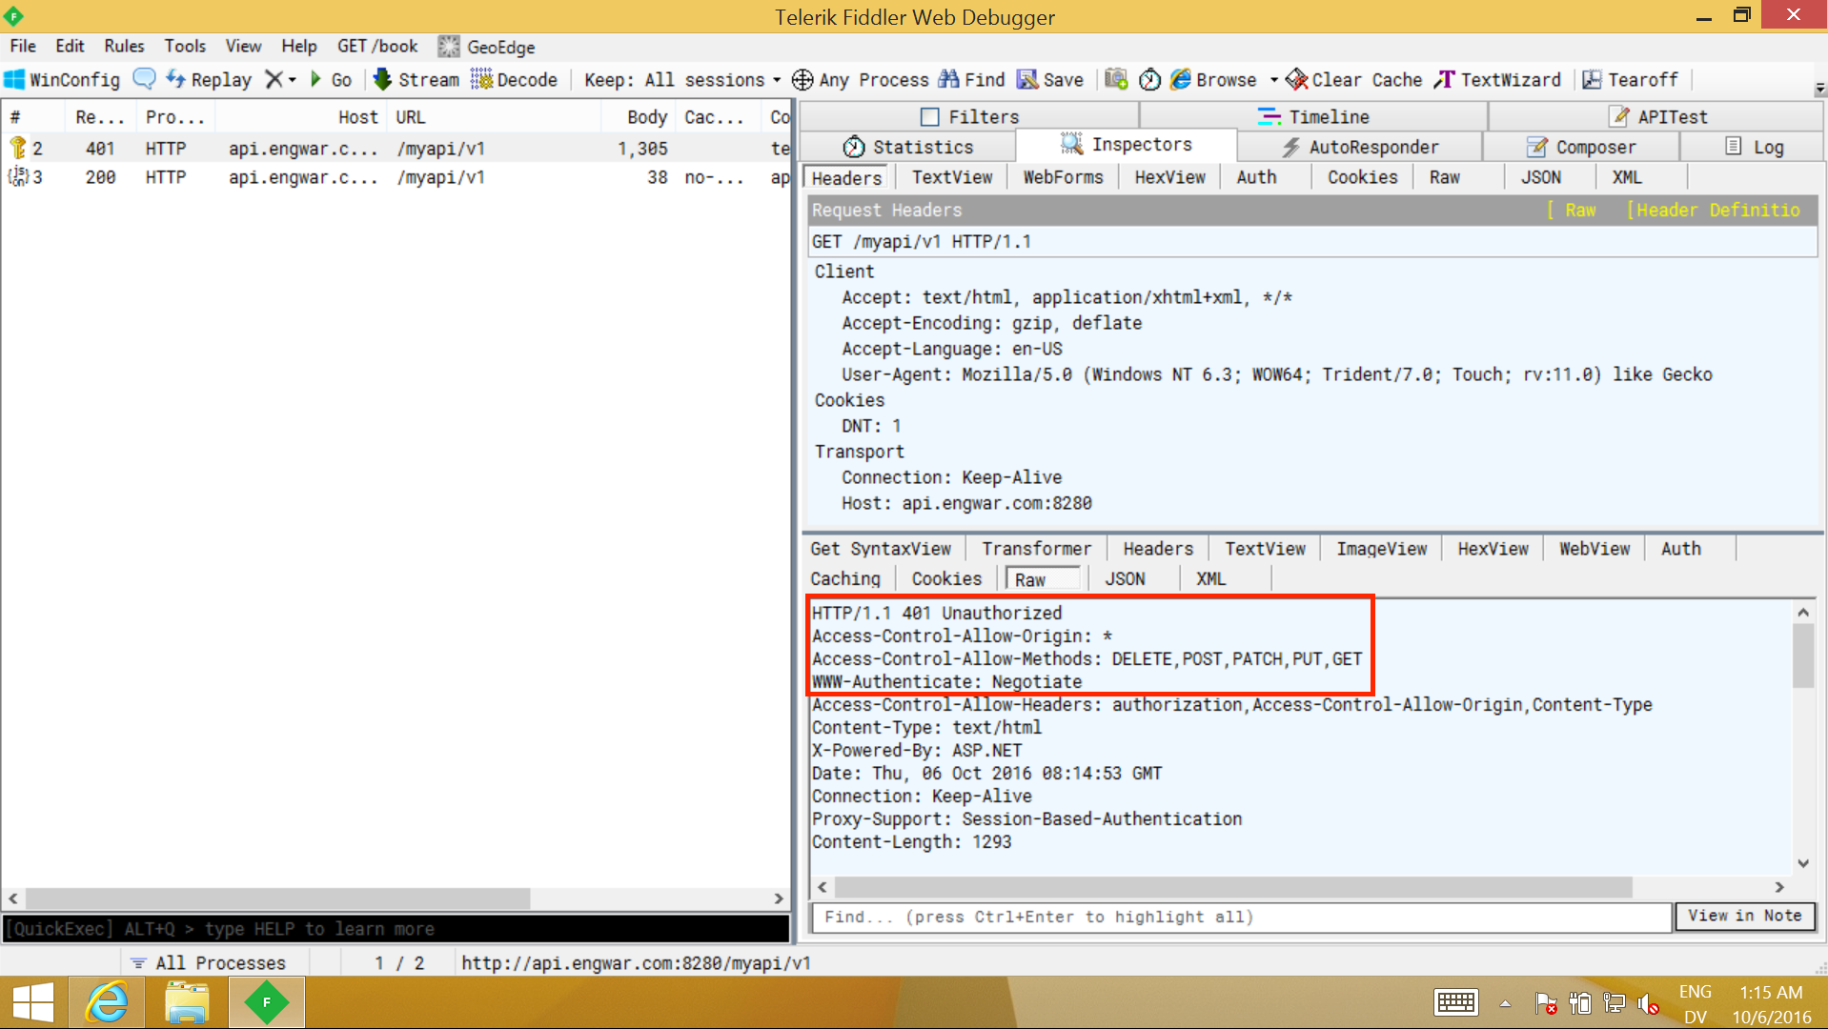Open File Explorer from taskbar
Viewport: 1828px width, 1029px height.
tap(187, 1003)
